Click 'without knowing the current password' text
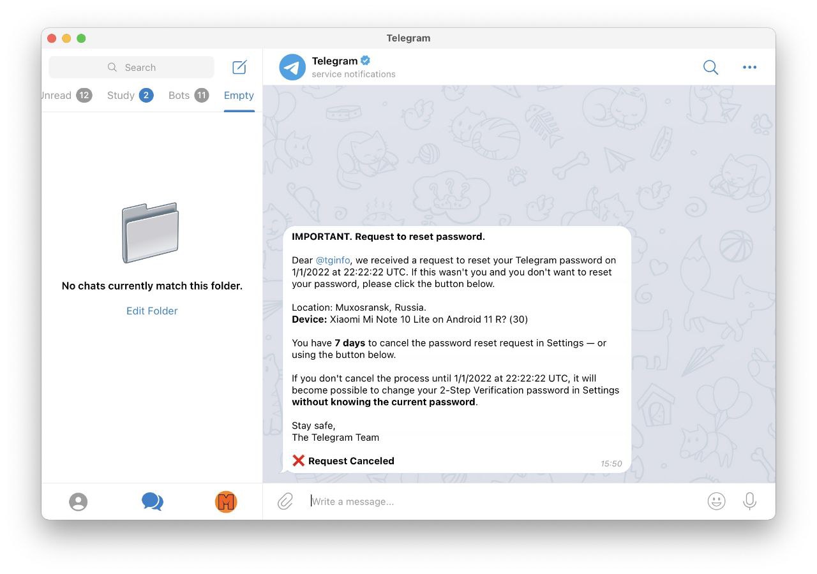The height and width of the screenshot is (574, 817). click(x=384, y=402)
